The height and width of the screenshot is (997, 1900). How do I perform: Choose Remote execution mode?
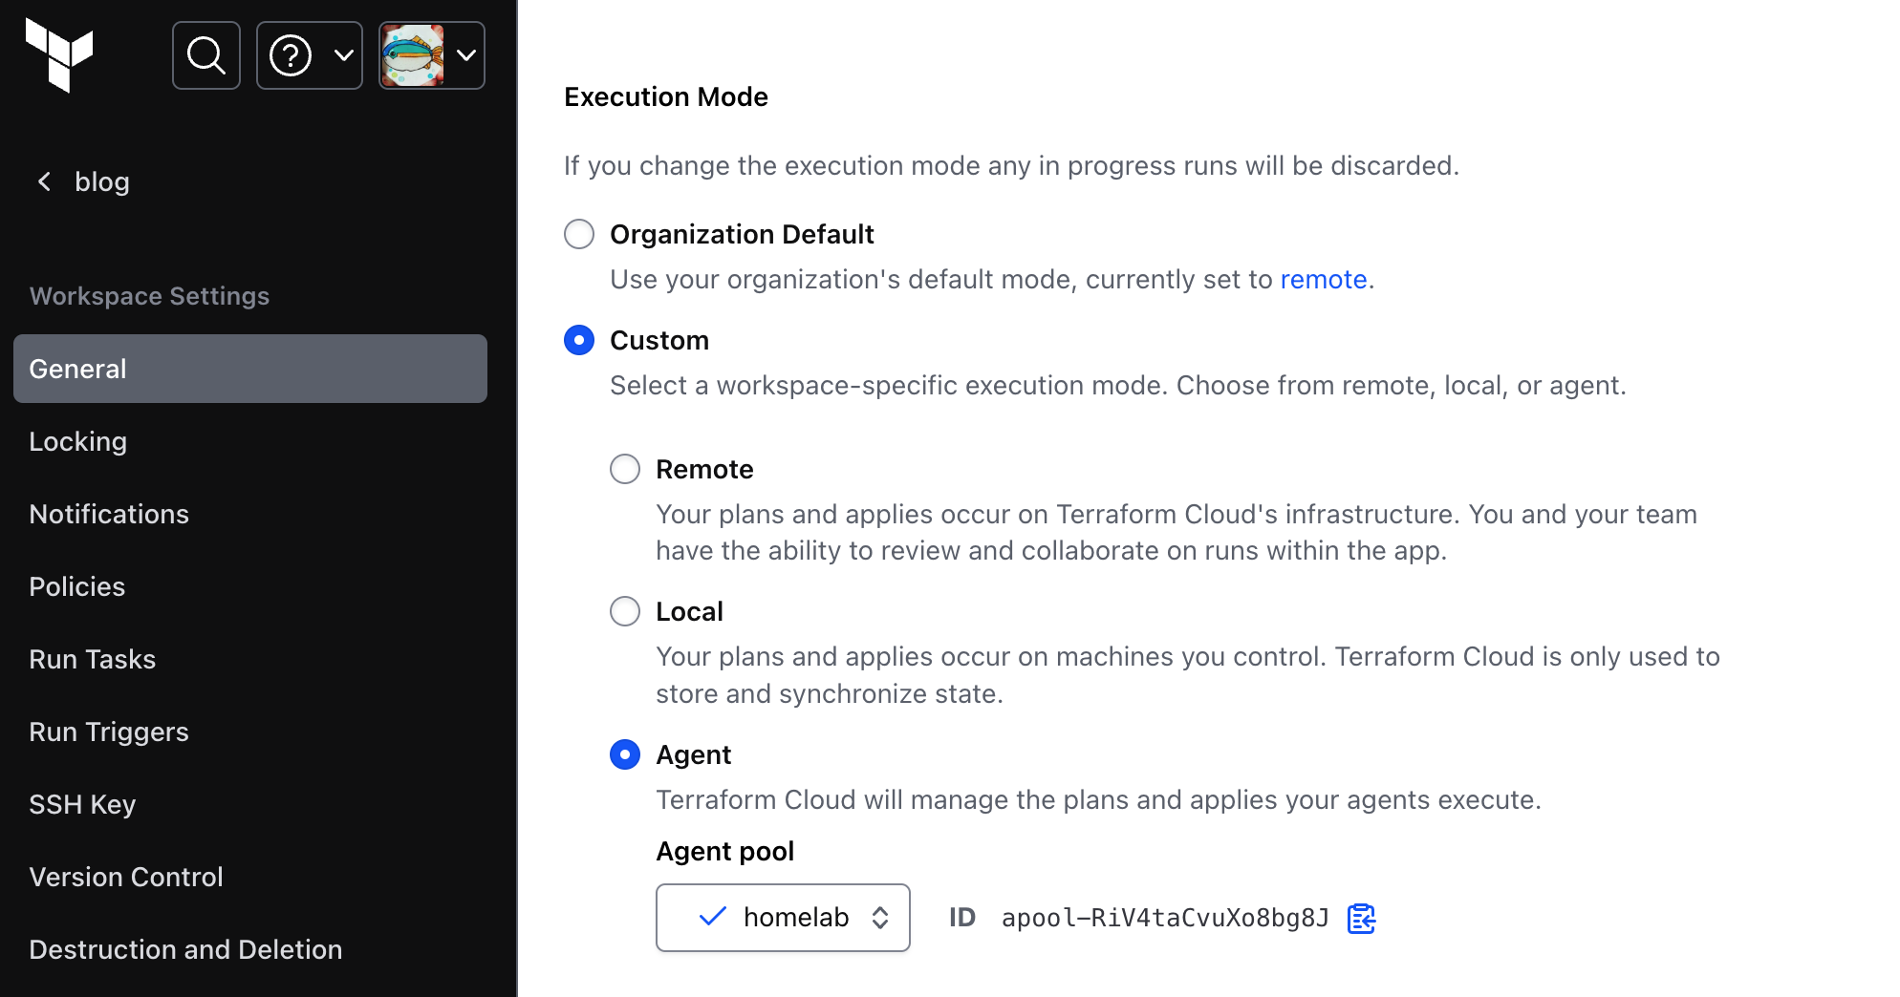[625, 469]
